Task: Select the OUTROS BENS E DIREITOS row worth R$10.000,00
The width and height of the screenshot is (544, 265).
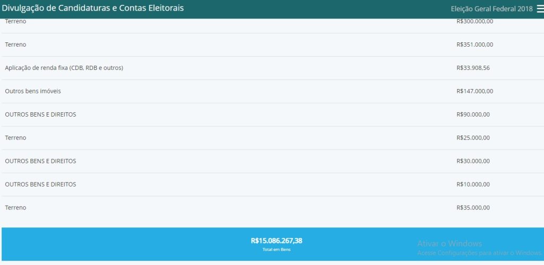Action: [40, 184]
